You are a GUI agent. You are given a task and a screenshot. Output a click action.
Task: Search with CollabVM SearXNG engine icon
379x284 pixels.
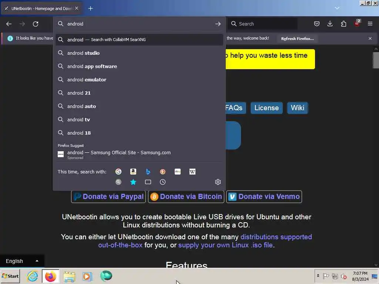[118, 182]
